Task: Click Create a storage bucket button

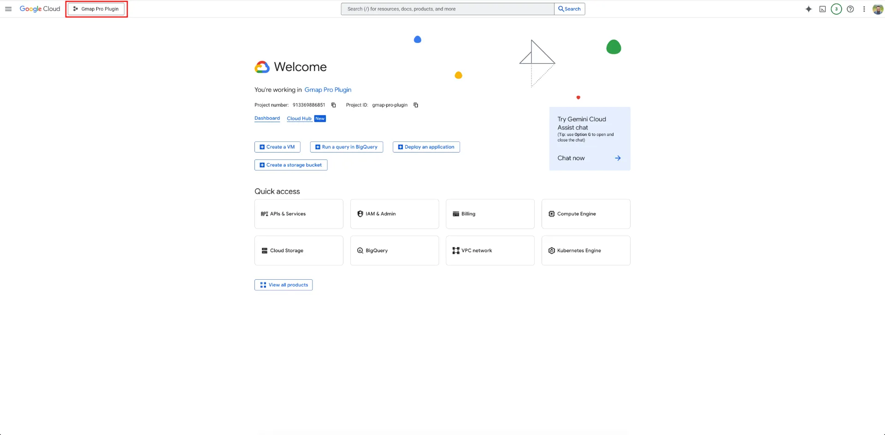Action: click(291, 165)
